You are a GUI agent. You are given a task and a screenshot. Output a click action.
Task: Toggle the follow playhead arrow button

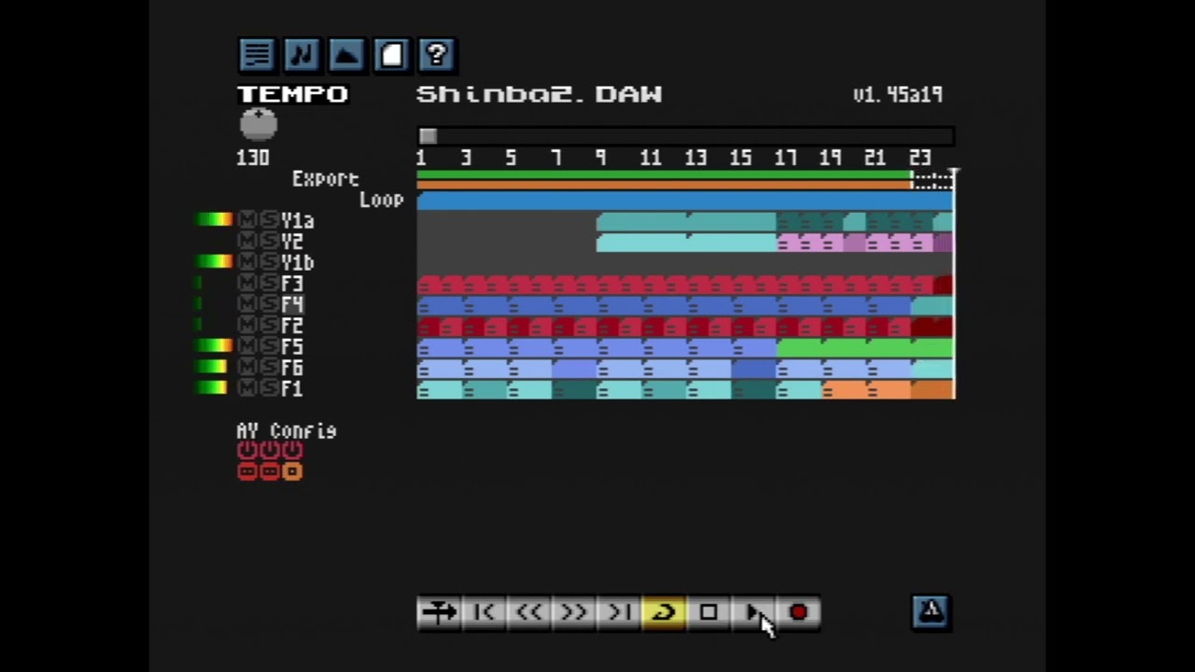(439, 612)
